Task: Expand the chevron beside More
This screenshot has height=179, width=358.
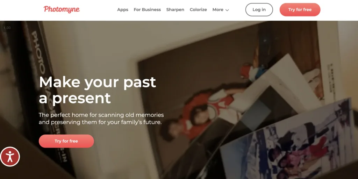Action: pos(227,10)
